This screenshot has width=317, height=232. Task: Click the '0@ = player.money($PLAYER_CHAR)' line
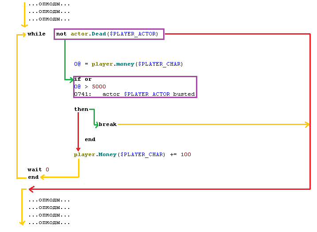128,64
